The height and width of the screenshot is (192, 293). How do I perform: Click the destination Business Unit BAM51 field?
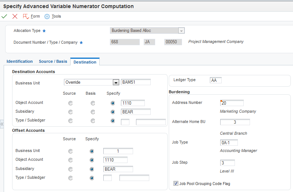(x=136, y=82)
